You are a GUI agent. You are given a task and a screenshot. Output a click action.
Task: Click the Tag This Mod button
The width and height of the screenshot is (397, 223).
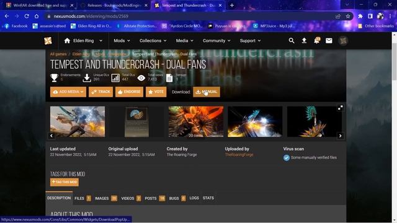click(x=65, y=182)
